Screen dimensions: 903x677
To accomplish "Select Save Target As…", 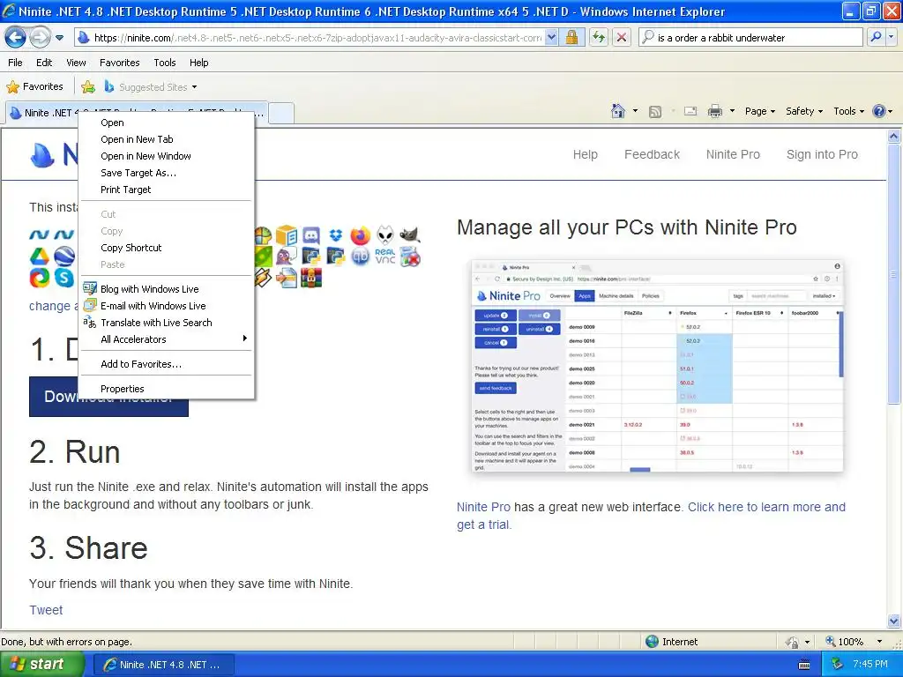I will (x=166, y=173).
